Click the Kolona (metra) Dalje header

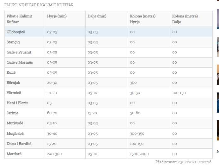point(185,19)
